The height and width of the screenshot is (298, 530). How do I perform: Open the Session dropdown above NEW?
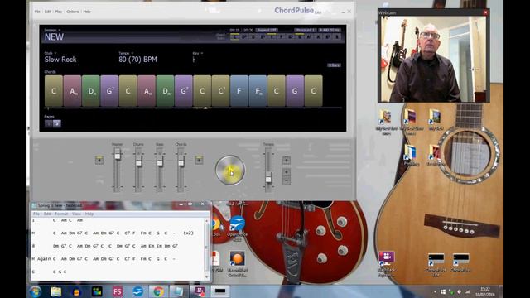pyautogui.click(x=52, y=30)
